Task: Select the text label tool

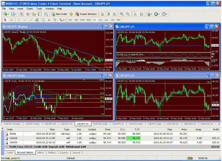Action: (55, 20)
